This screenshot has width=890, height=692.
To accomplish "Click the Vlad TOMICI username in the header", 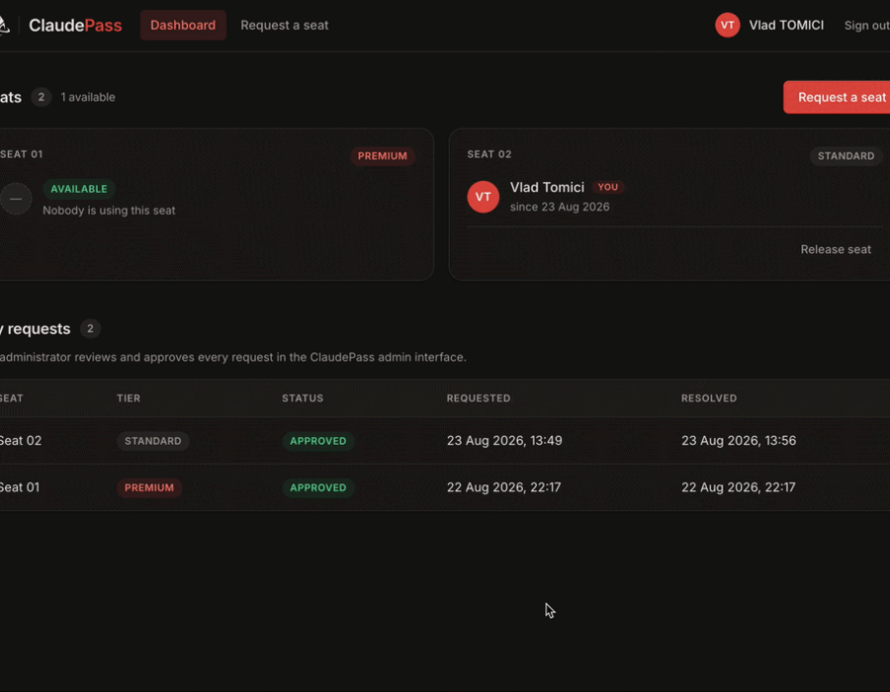I will [x=786, y=25].
